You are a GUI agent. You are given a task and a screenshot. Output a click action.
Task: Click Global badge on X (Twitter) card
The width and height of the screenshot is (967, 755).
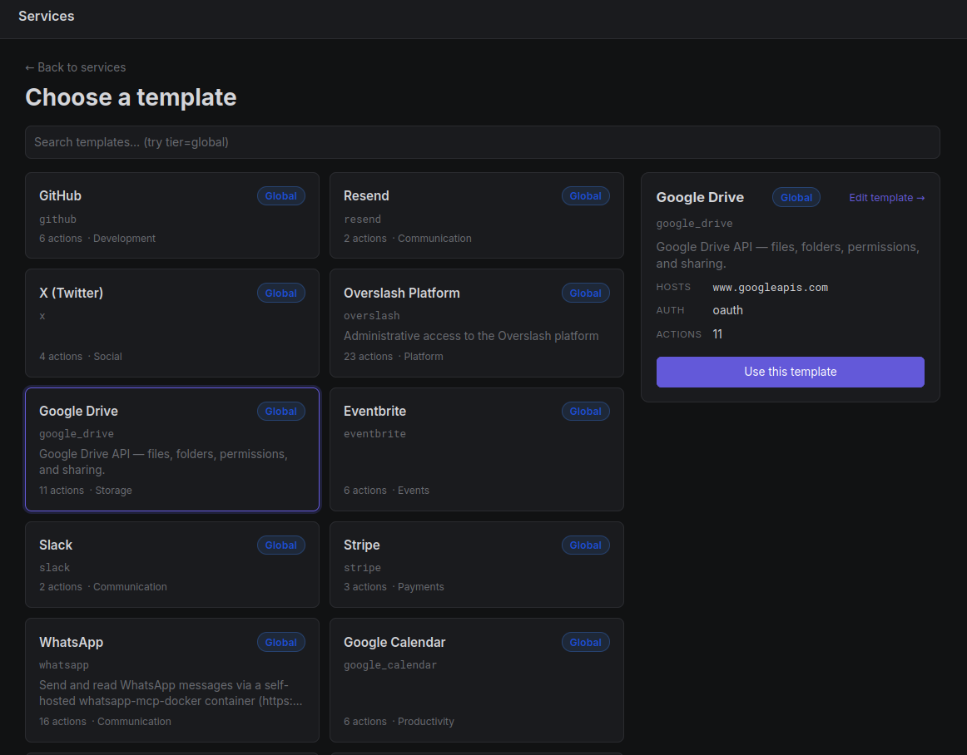click(281, 294)
